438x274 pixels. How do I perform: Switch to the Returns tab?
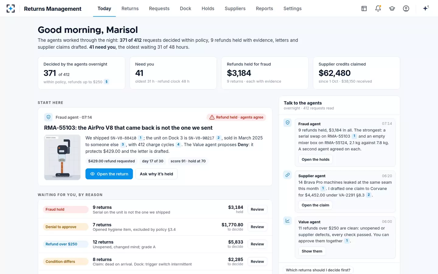click(x=130, y=9)
